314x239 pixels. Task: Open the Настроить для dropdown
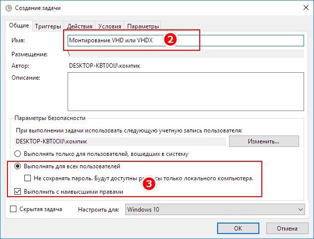[215, 210]
